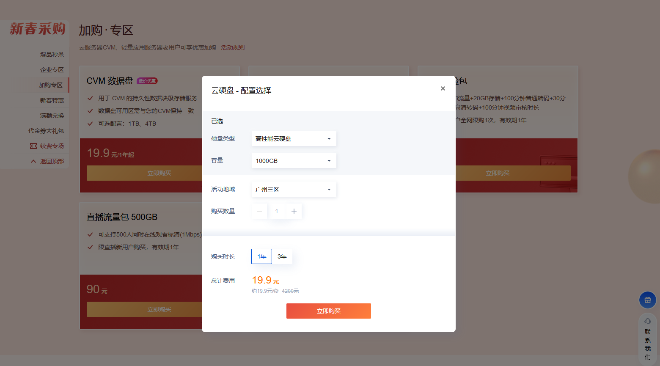The image size is (660, 366).
Task: Click the 90 元 price on 直播流量包 card
Action: (97, 289)
